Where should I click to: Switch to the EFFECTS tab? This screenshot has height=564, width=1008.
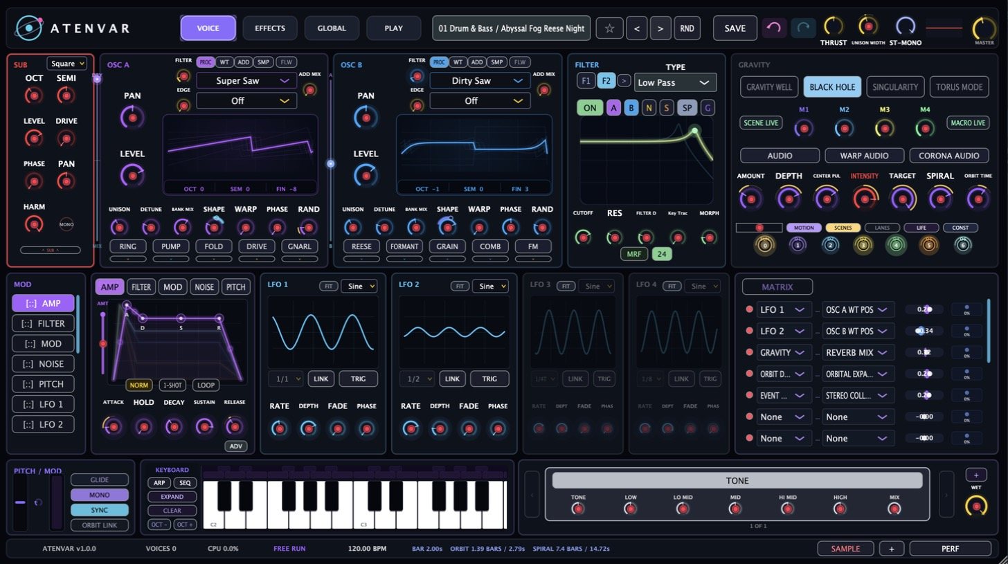click(270, 28)
